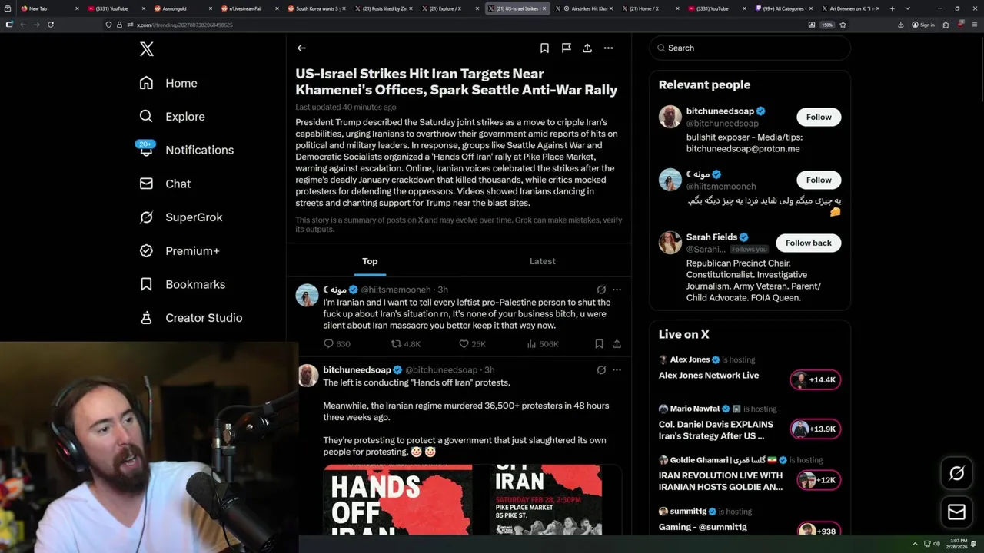
Task: Click Follow back for Sarah Fields
Action: 808,243
